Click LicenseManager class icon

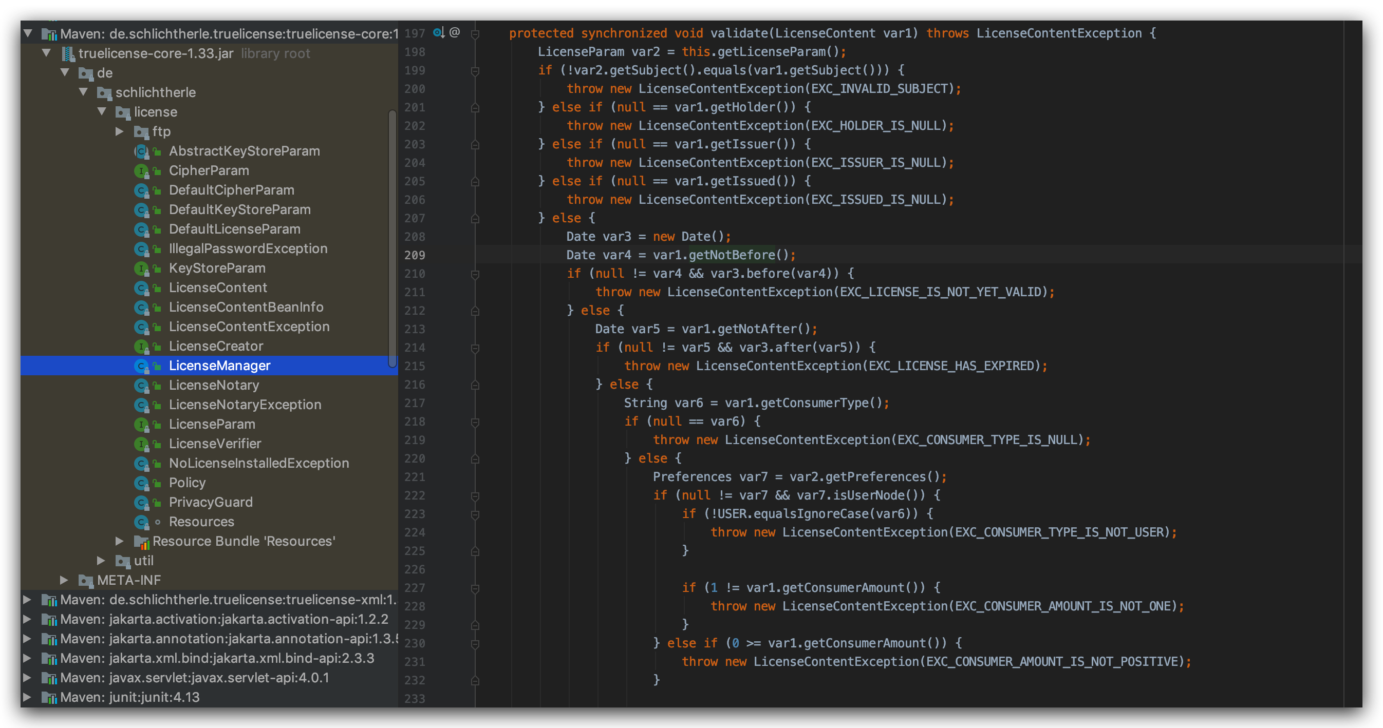[141, 366]
